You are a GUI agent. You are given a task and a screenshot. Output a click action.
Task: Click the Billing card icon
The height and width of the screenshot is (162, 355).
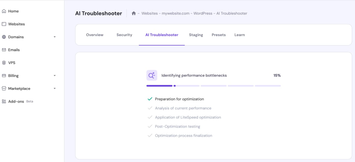(4, 76)
